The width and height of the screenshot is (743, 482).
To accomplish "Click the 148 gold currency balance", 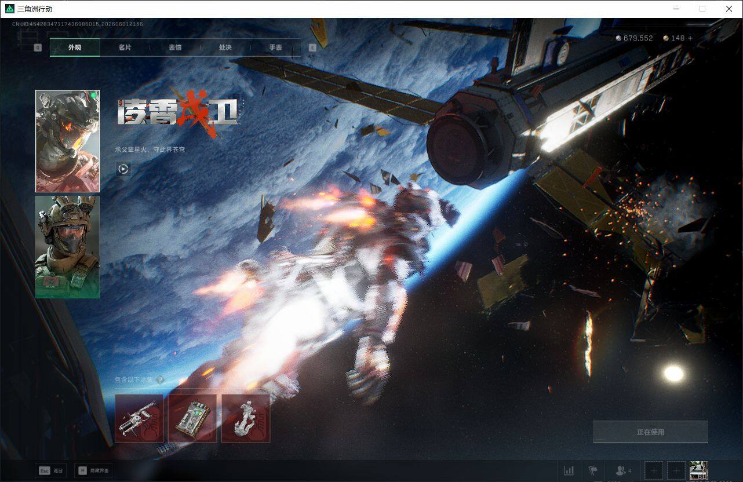I will click(x=674, y=38).
